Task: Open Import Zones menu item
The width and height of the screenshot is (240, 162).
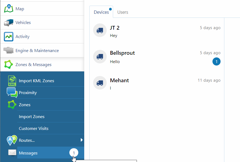Action: pos(32,117)
